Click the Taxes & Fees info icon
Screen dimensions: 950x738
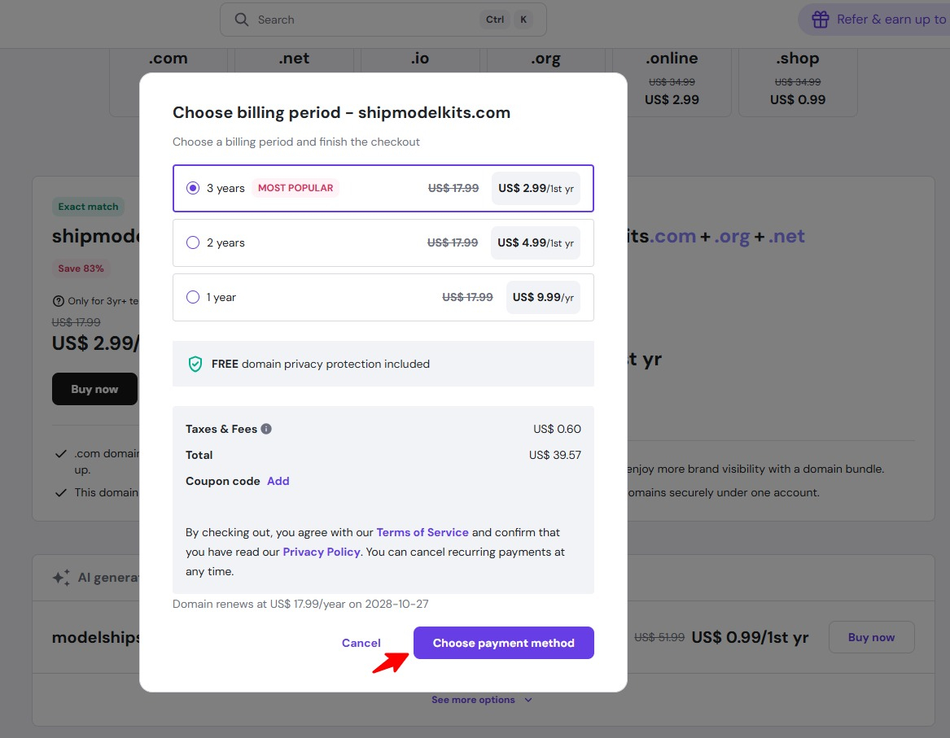click(266, 429)
